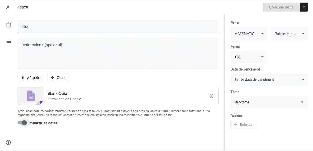Click the paperclip Afegeix button
The width and height of the screenshot is (313, 151).
31,78
